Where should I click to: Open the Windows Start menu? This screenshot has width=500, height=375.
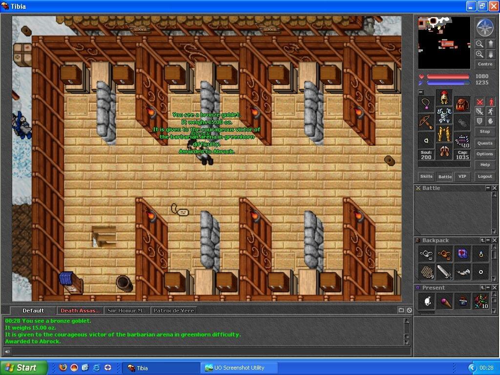(23, 368)
